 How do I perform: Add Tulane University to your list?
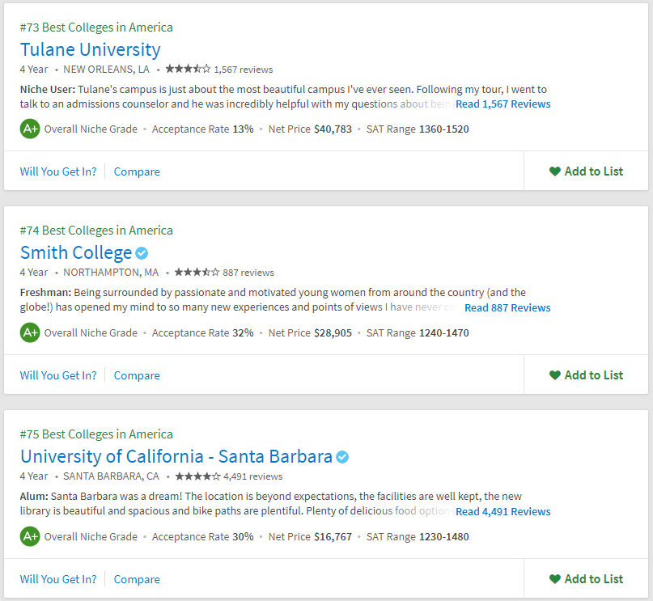(586, 171)
